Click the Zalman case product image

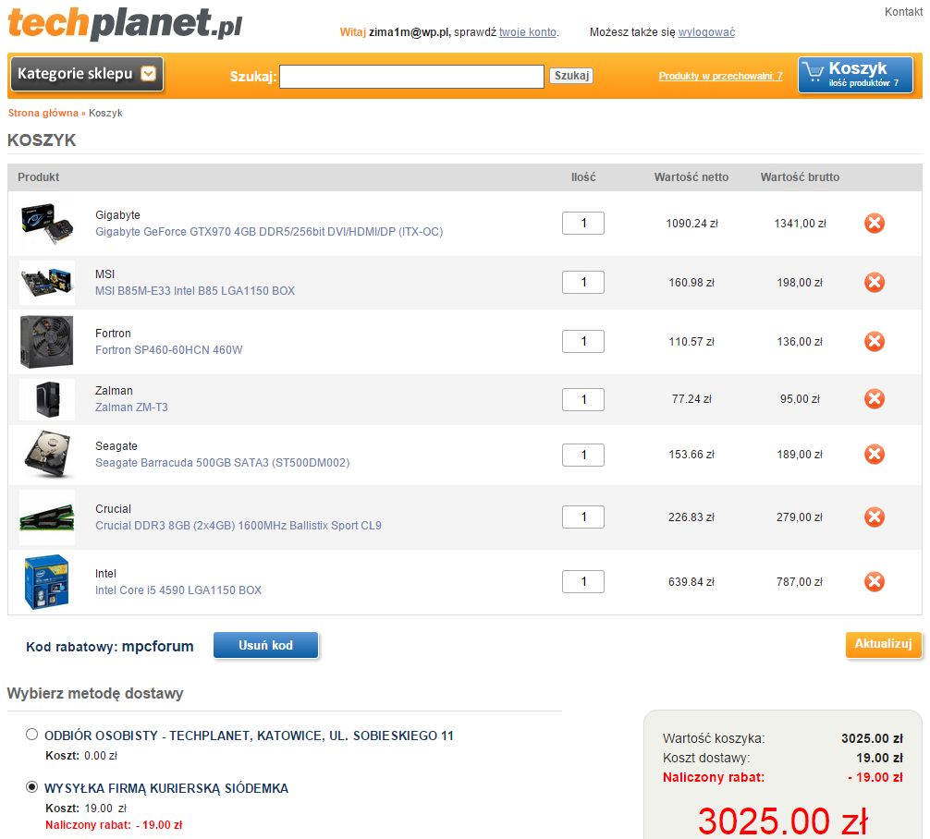click(47, 399)
